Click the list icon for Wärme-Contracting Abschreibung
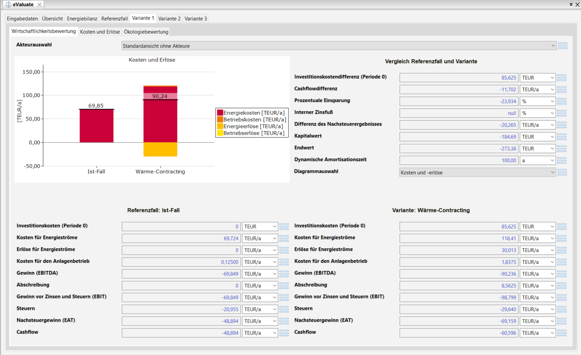This screenshot has width=581, height=355. tap(562, 286)
